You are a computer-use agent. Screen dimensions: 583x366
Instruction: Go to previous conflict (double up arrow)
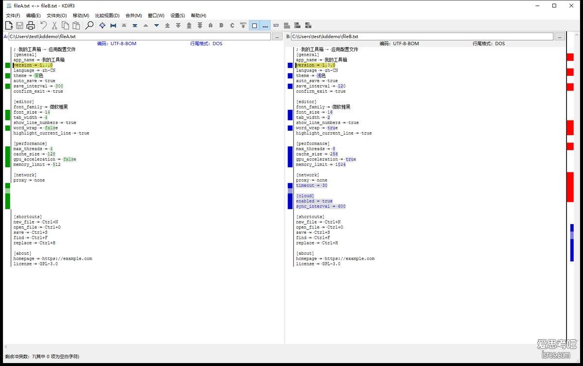tap(168, 25)
